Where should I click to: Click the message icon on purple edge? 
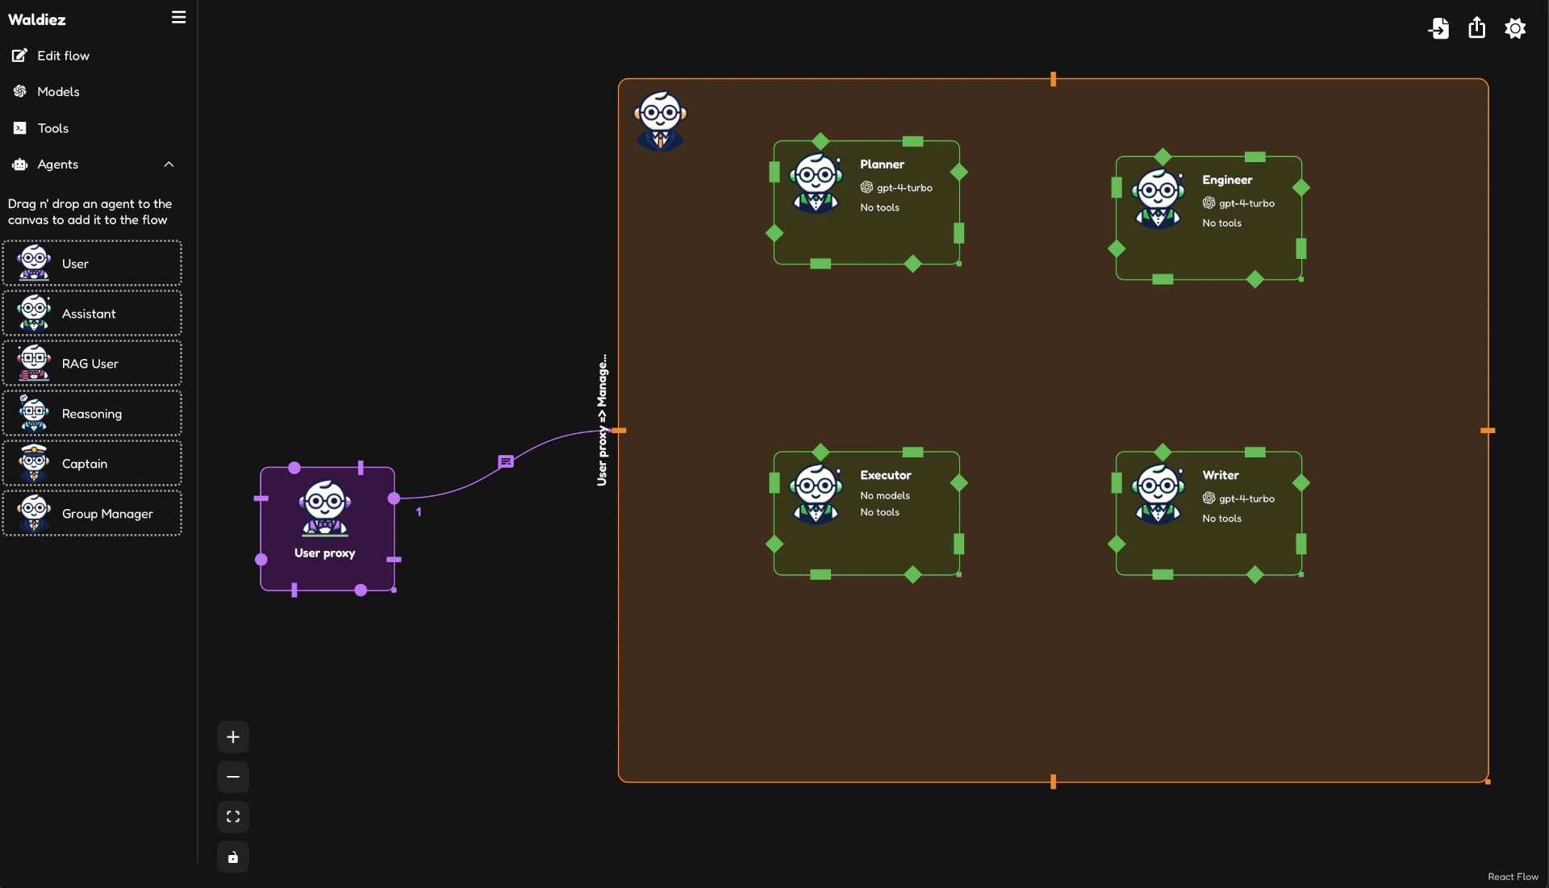tap(506, 461)
